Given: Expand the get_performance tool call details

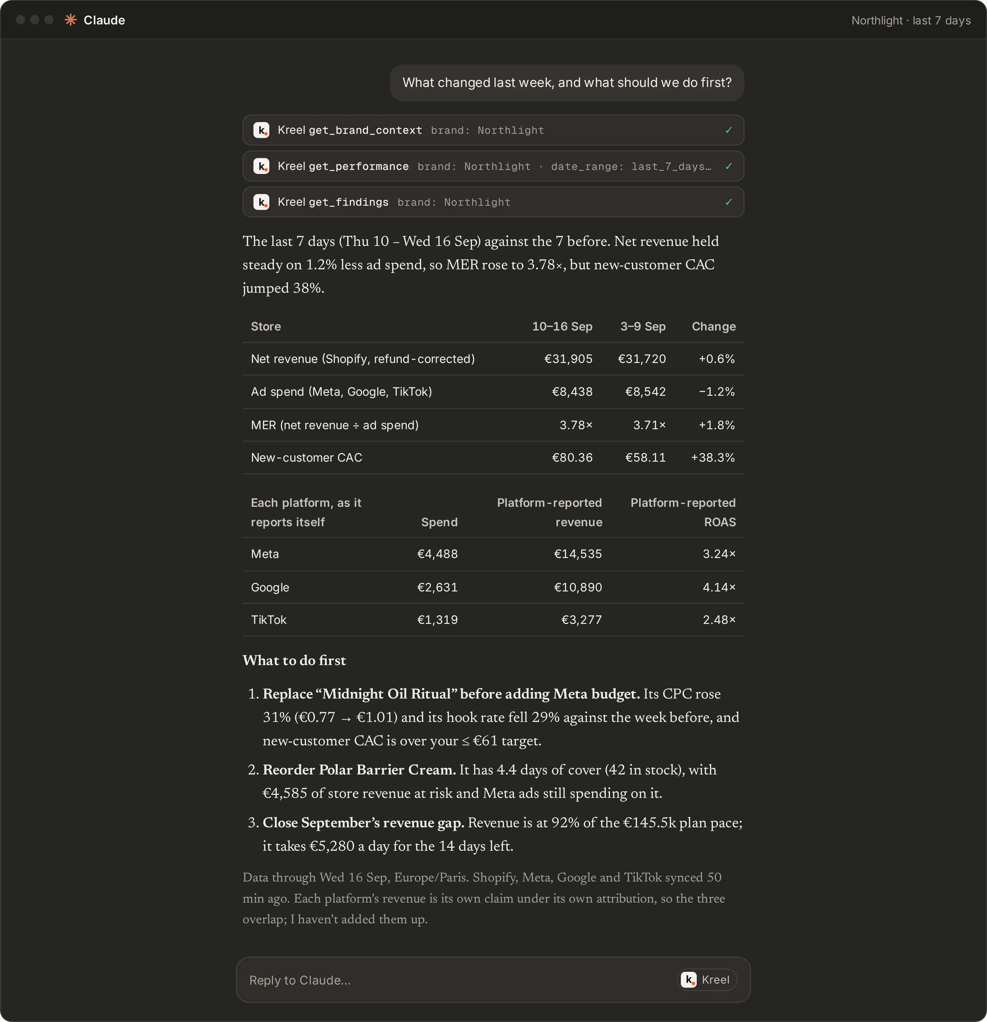Looking at the screenshot, I should pos(493,166).
